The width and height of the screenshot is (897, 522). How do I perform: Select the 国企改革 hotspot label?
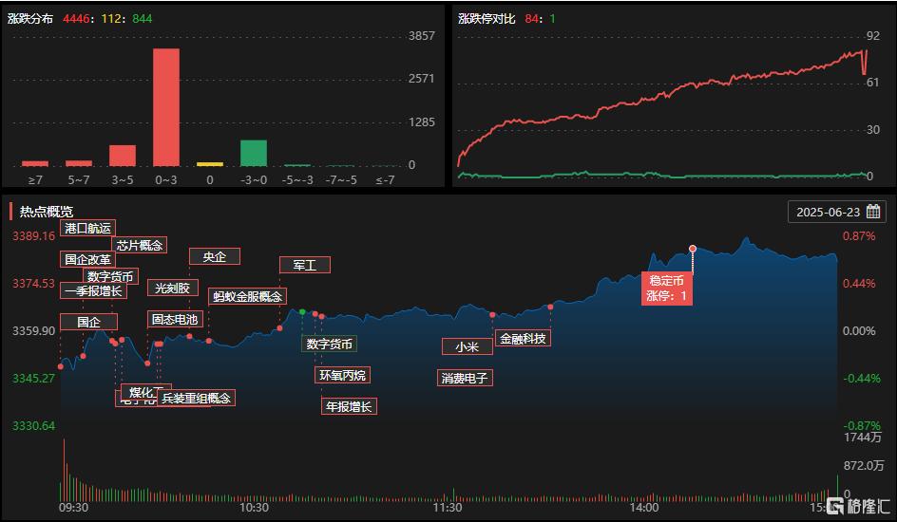(x=87, y=259)
